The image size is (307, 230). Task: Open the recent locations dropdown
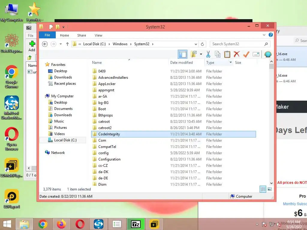point(61,44)
